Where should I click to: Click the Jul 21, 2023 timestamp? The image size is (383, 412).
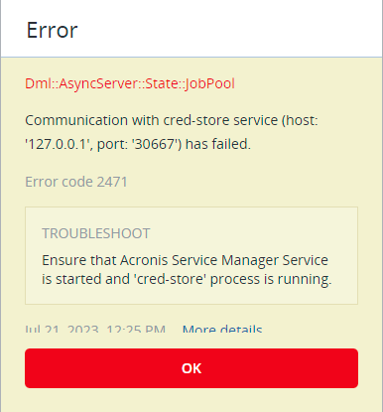coord(95,329)
